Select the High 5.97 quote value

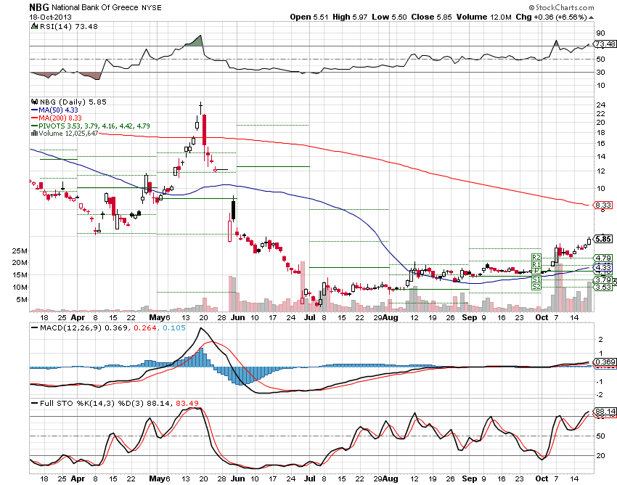coord(350,17)
